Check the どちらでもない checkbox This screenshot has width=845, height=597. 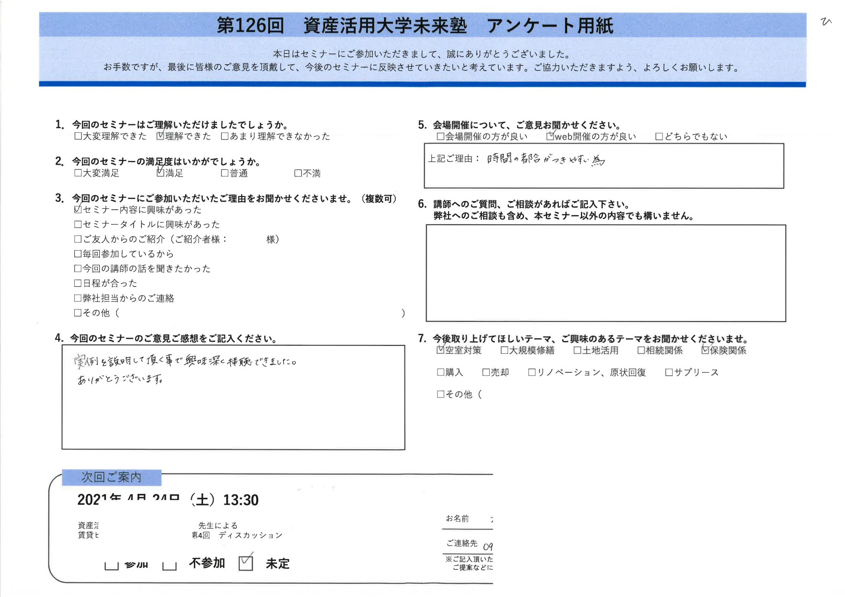click(659, 136)
